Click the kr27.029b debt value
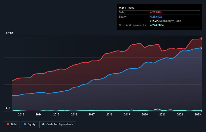The width and height of the screenshot is (206, 132). click(x=156, y=12)
